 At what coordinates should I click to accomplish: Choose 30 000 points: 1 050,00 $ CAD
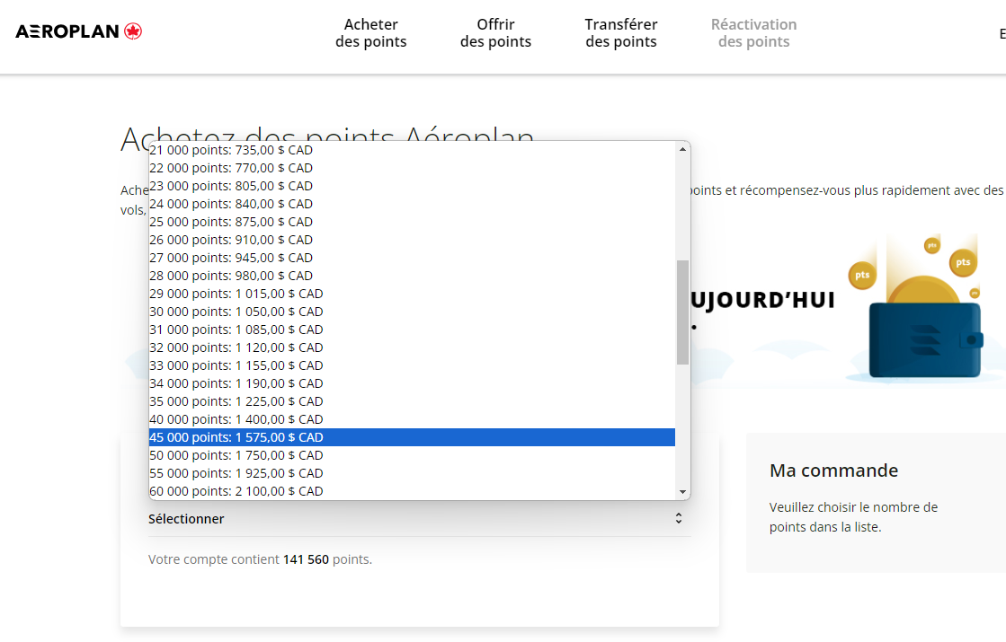tap(412, 312)
